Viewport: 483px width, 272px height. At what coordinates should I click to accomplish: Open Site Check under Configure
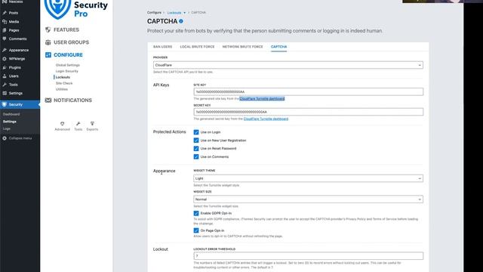64,83
